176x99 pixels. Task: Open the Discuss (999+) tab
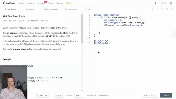coord(51,9)
